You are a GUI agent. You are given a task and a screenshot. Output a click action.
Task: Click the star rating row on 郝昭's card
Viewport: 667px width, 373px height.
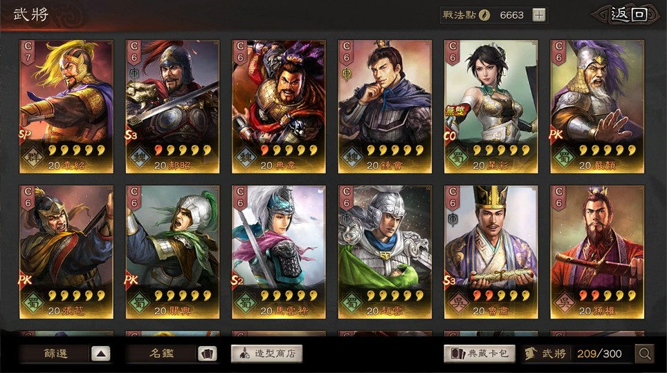183,149
